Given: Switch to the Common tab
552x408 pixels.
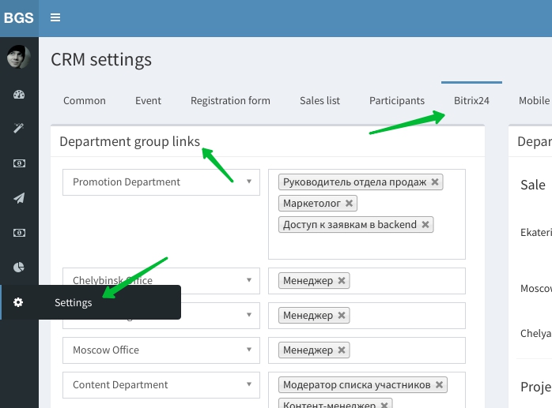Looking at the screenshot, I should pyautogui.click(x=85, y=100).
